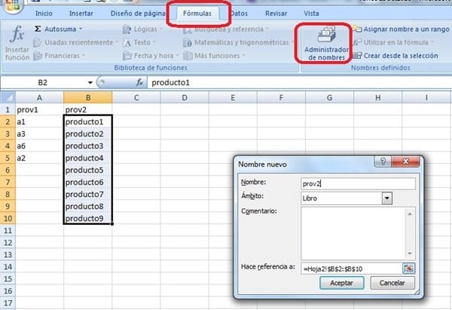Click the Office button orb
Screen dimensions: 452x310
[12, 5]
